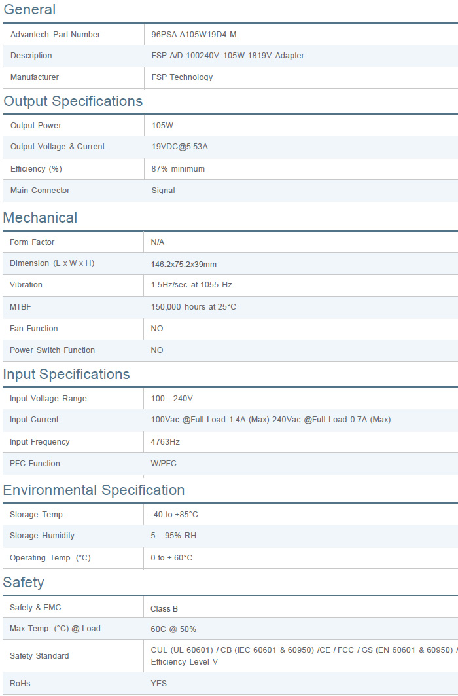Select the dimension value 146.2x75.2x39mm
This screenshot has height=696, width=458.
(183, 264)
